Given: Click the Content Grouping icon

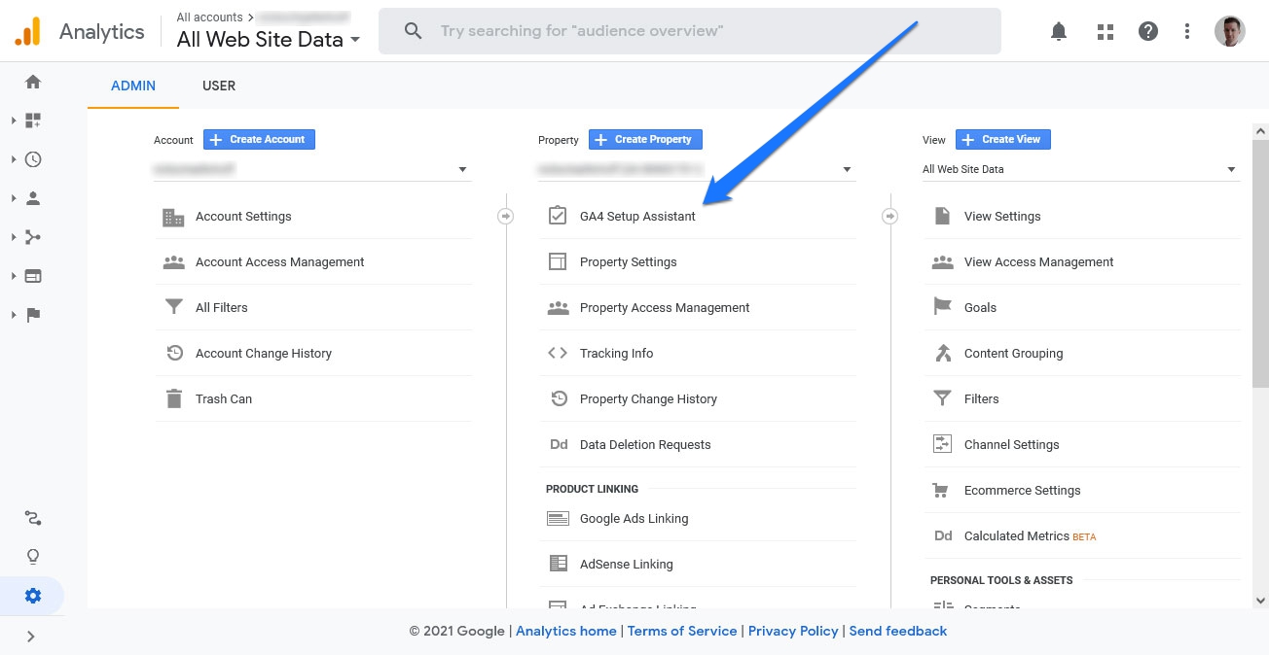Looking at the screenshot, I should point(942,353).
